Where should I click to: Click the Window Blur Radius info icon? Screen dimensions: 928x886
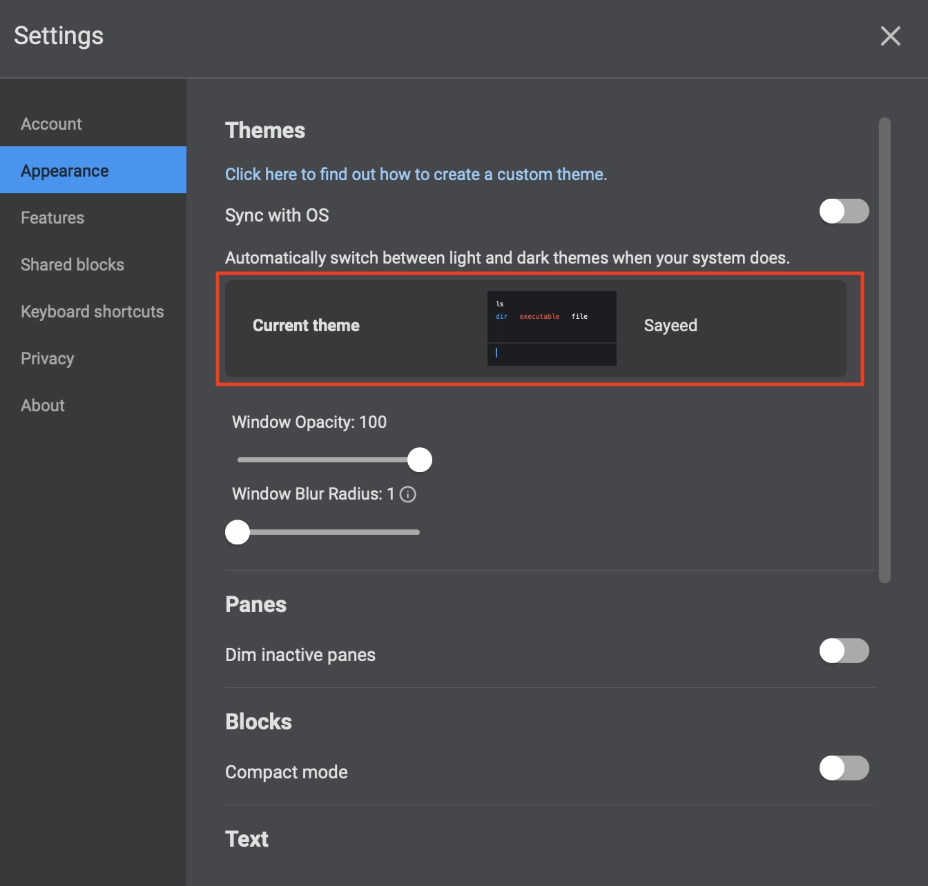point(408,494)
